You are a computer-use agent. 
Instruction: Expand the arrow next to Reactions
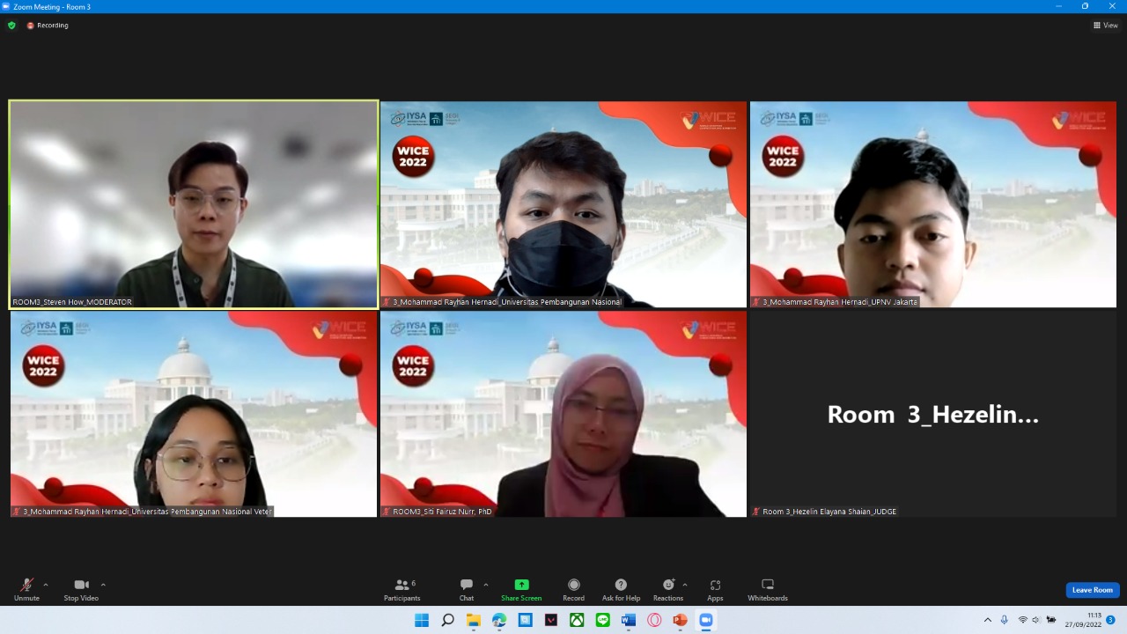click(x=685, y=585)
